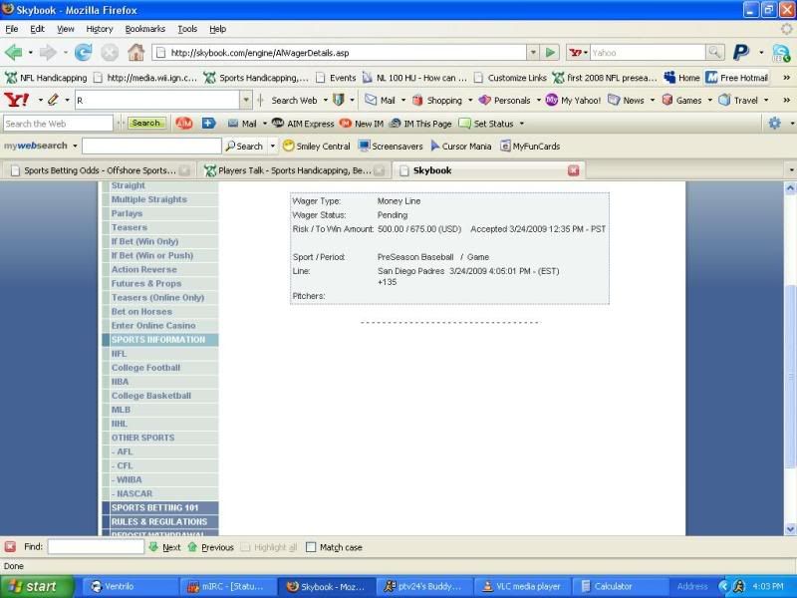Open Cursor Mania

pyautogui.click(x=461, y=146)
